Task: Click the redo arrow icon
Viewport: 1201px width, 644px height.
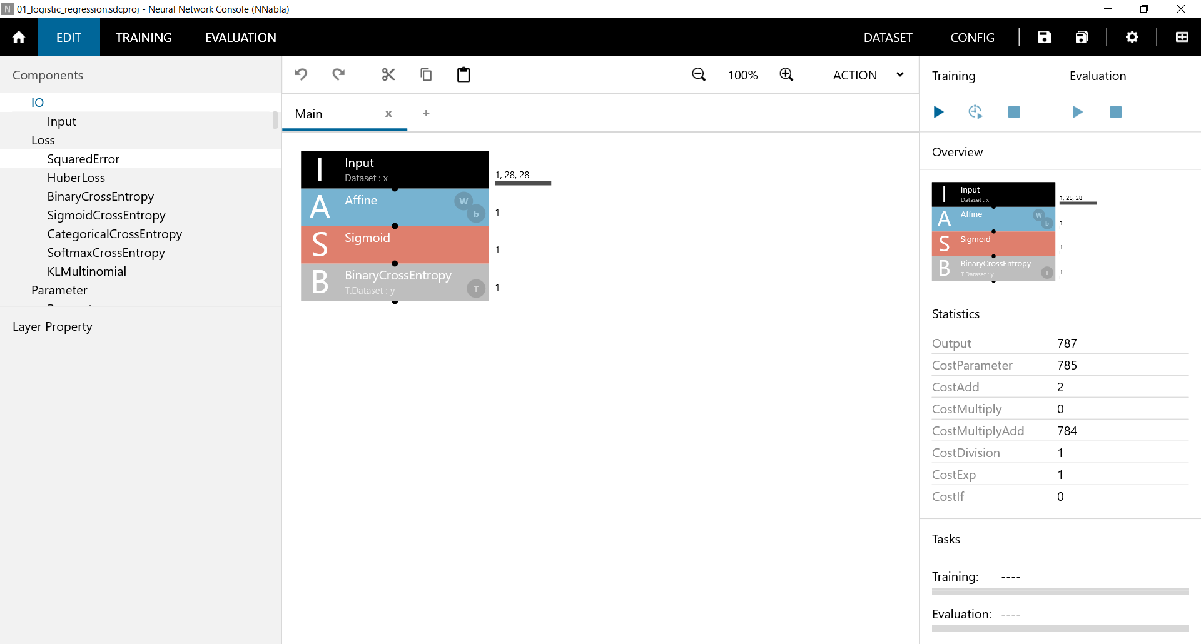Action: (338, 75)
